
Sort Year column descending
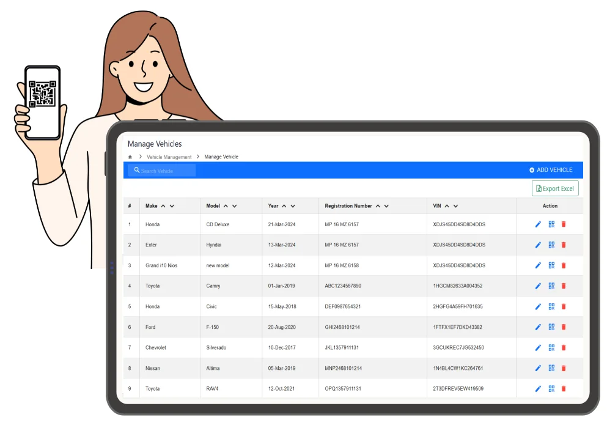(293, 206)
